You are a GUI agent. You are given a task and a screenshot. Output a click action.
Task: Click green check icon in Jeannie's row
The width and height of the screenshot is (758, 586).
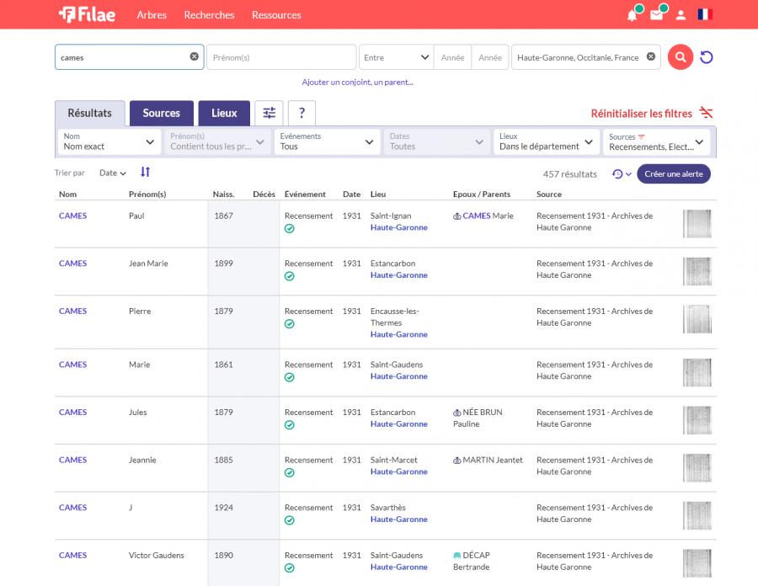pos(290,473)
